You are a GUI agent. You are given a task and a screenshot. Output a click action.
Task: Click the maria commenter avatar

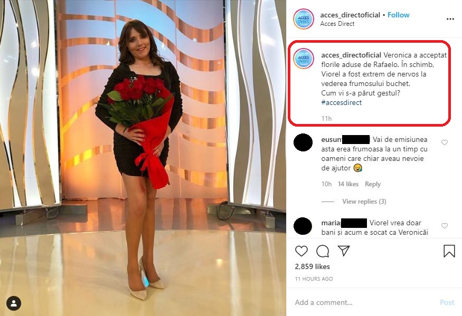(303, 226)
